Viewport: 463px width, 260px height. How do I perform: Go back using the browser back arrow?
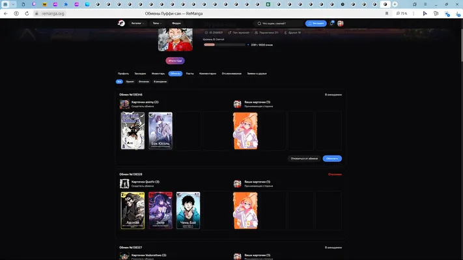6,14
